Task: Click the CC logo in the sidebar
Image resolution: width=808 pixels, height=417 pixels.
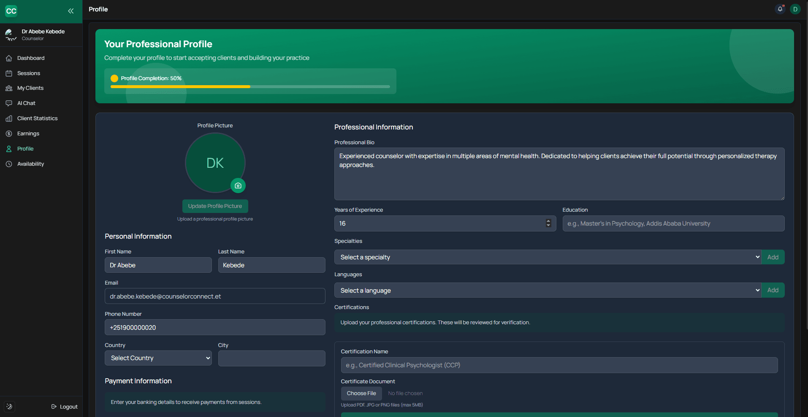Action: pyautogui.click(x=11, y=11)
